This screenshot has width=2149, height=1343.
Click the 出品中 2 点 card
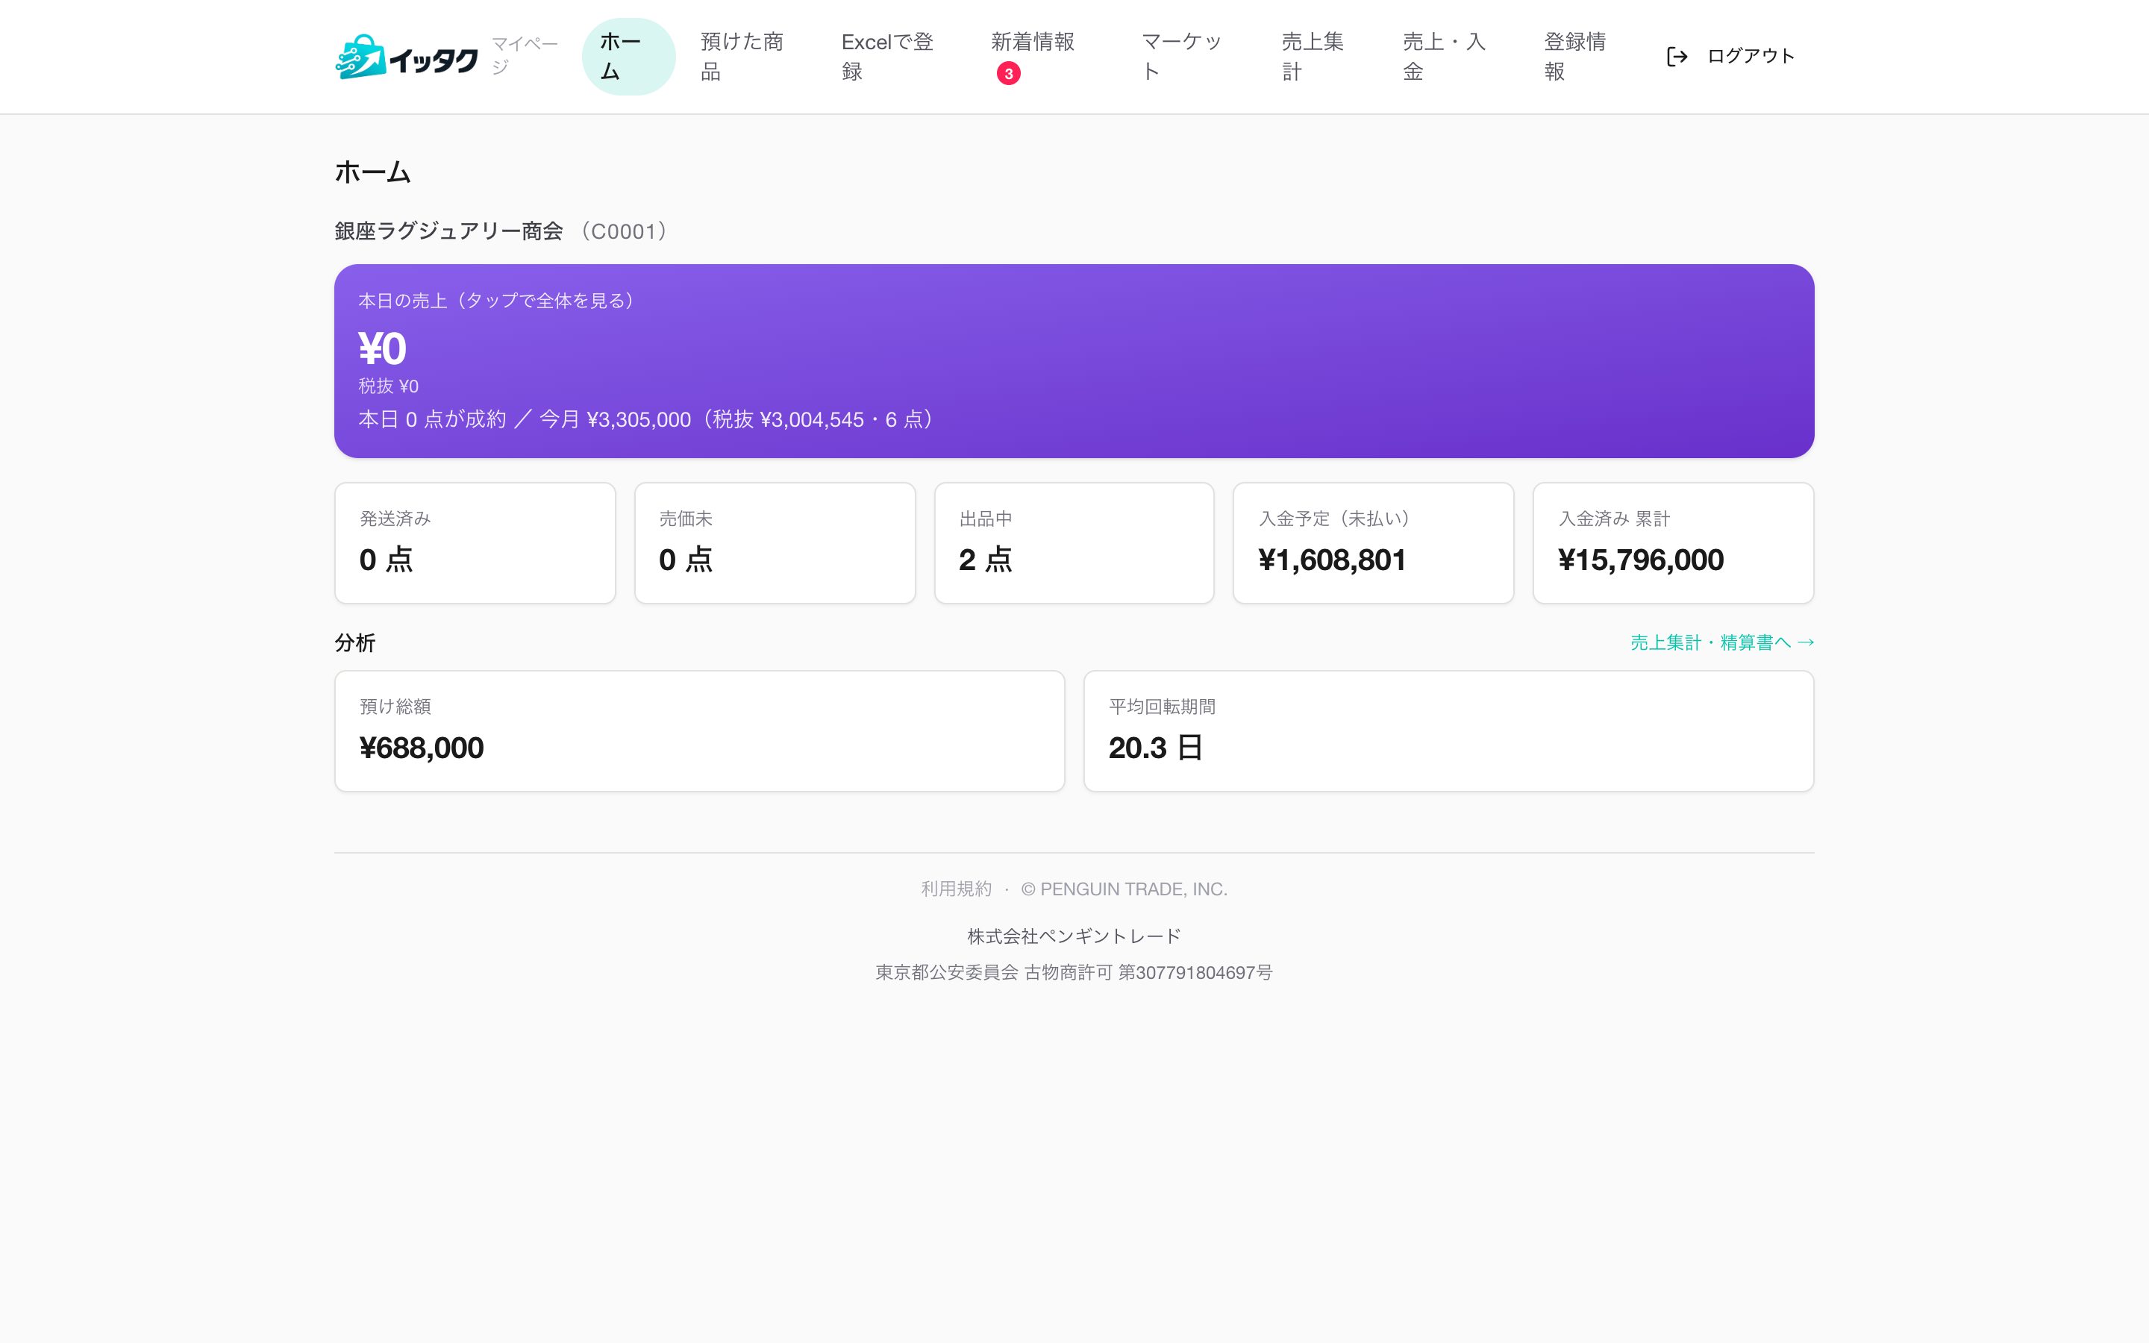tap(1074, 542)
